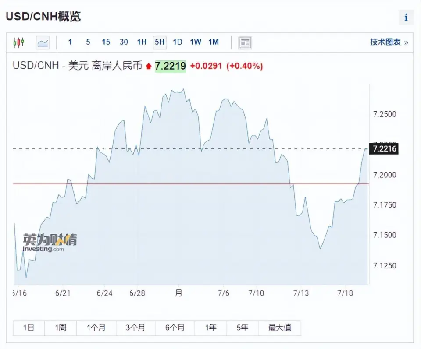
Task: Set chart interval to 1H
Action: point(142,42)
